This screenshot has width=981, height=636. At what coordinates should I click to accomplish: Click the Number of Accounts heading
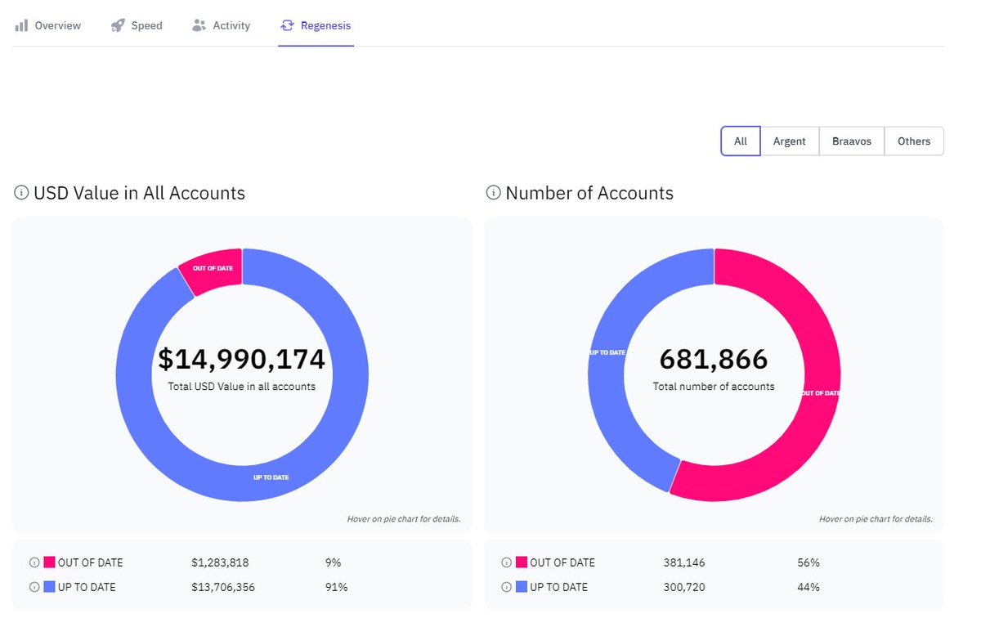point(589,193)
